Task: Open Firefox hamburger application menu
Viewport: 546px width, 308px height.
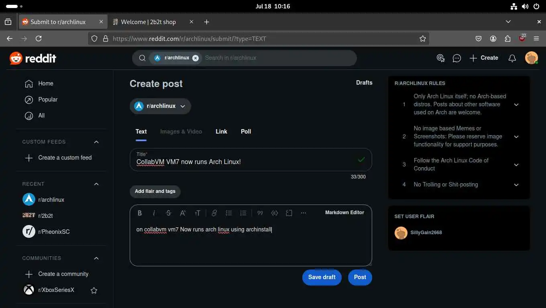Action: [536, 38]
